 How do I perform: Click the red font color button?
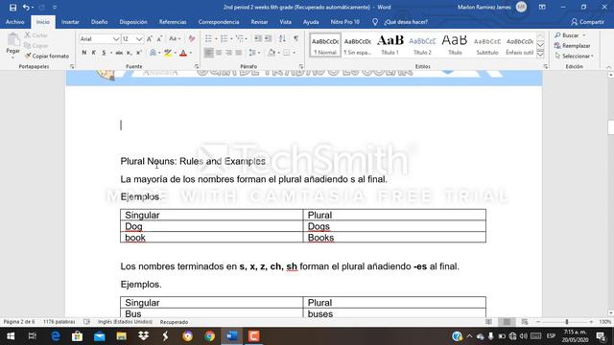(x=183, y=53)
